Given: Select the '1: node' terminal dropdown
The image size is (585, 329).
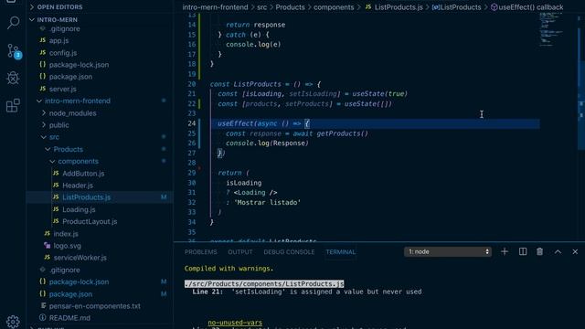Looking at the screenshot, I should tap(448, 252).
